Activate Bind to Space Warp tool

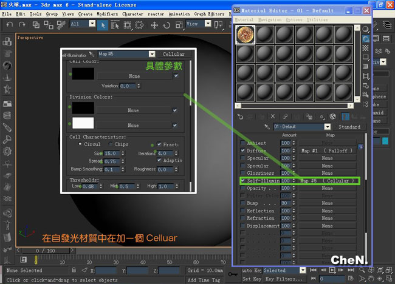[61, 24]
